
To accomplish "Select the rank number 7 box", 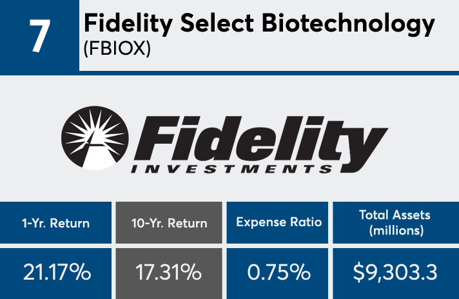I will (39, 35).
